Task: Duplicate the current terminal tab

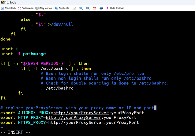Action: coord(62,8)
